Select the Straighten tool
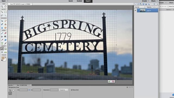 (5, 52)
